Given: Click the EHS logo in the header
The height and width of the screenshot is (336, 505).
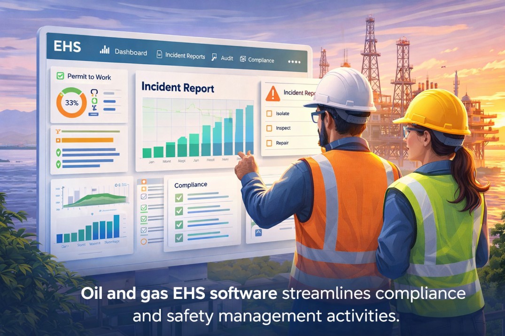Looking at the screenshot, I should 67,46.
